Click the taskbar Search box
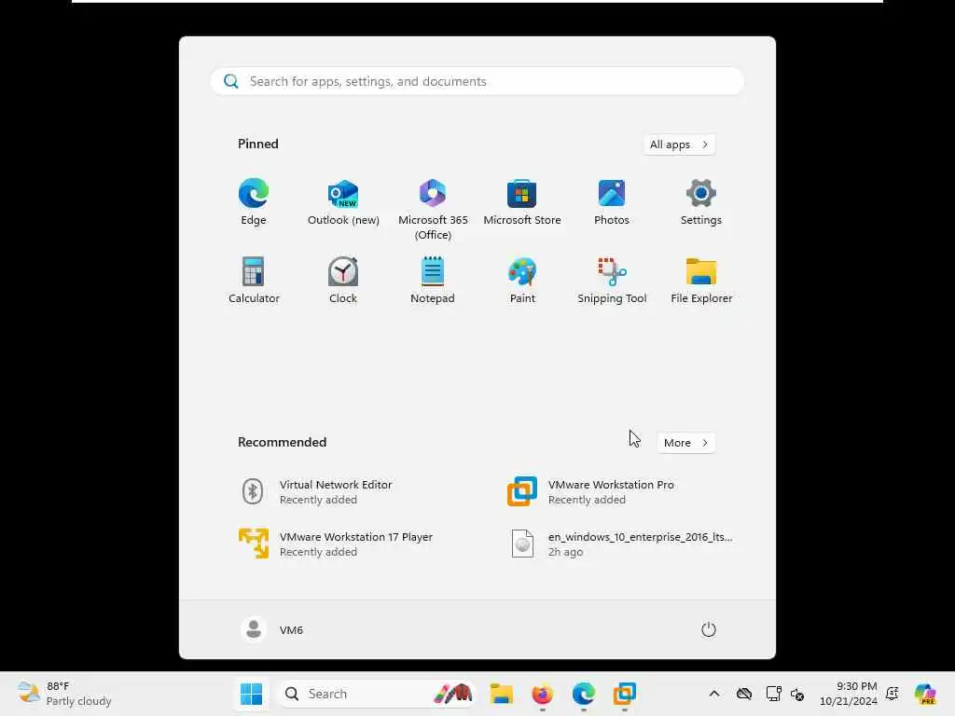This screenshot has width=955, height=716. coord(377,694)
